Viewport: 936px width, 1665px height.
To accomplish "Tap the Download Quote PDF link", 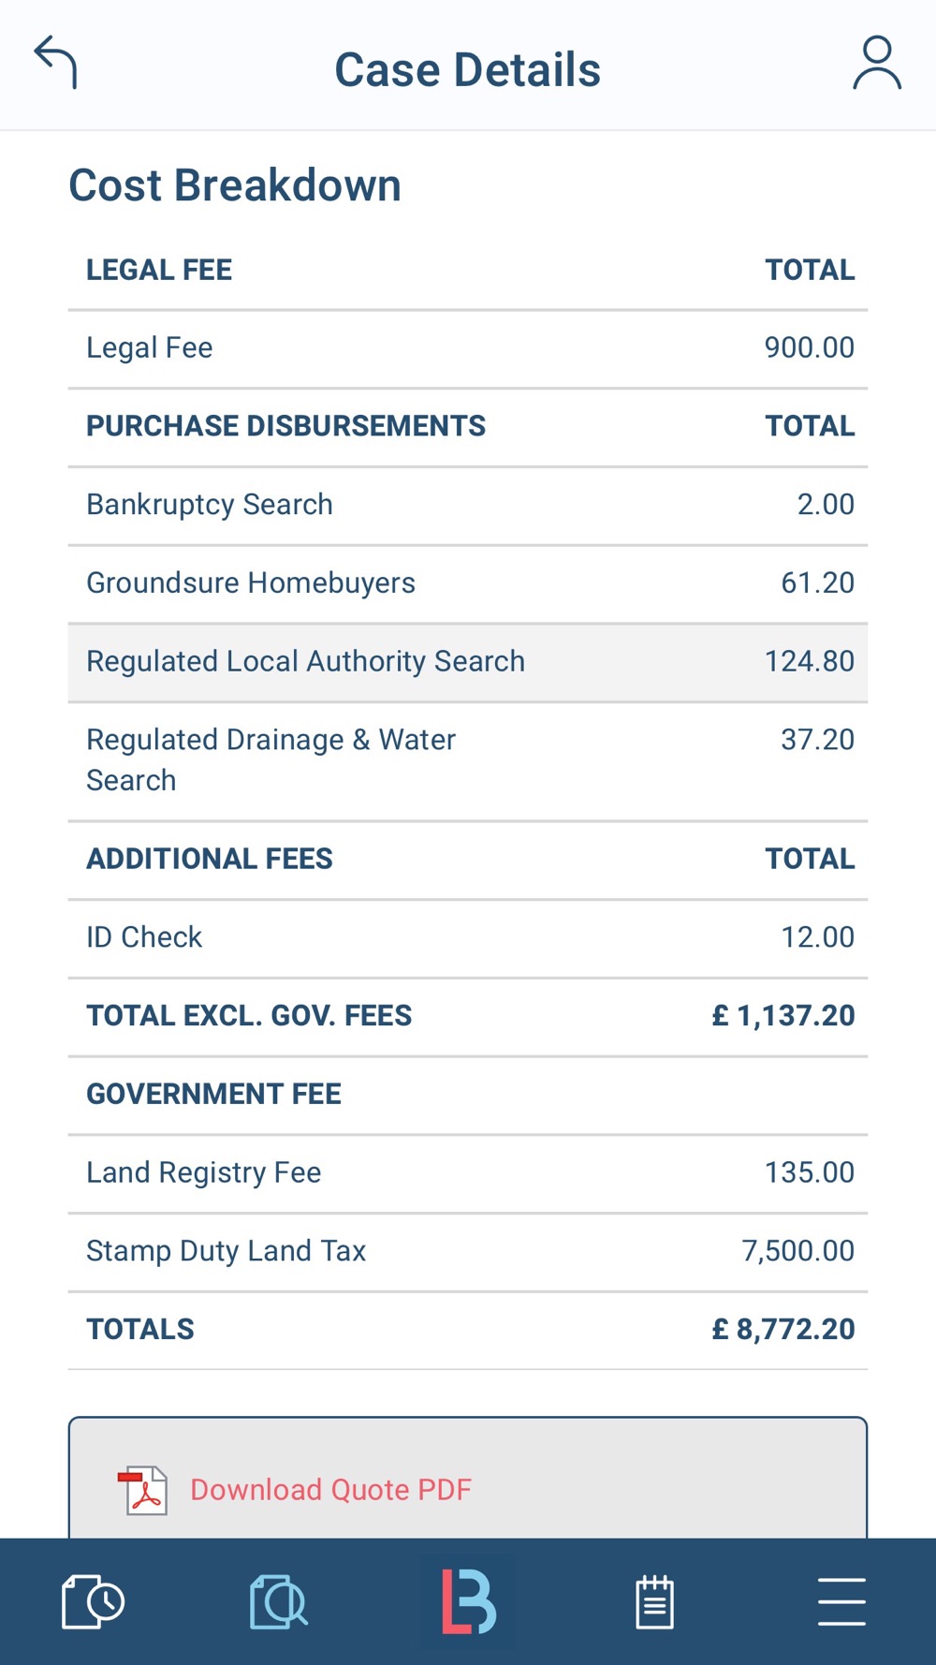I will click(330, 1490).
